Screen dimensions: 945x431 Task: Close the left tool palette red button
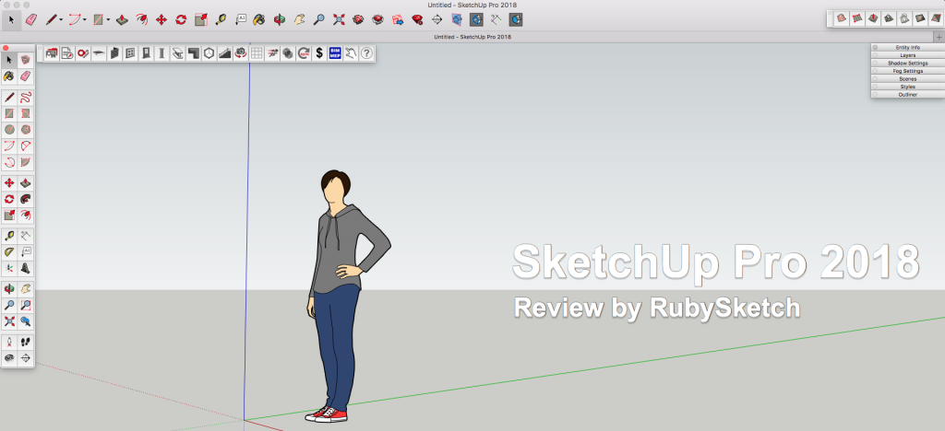click(5, 48)
